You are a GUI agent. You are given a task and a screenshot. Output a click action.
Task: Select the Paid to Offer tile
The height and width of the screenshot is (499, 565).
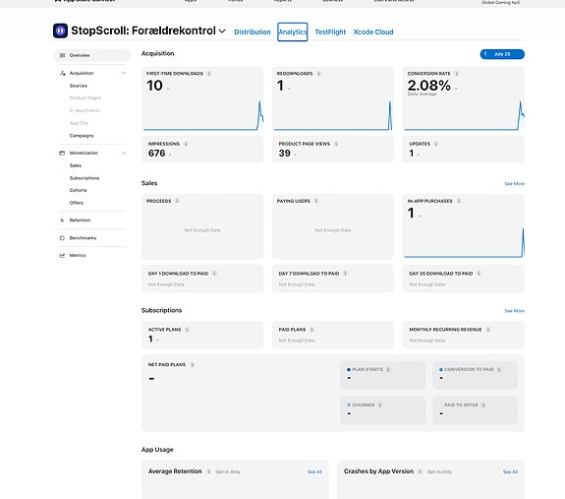coord(475,410)
